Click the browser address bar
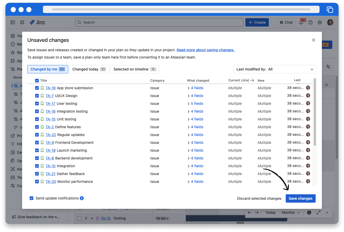 click(181, 9)
